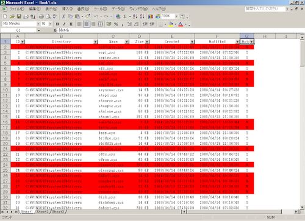Viewport: 305px width, 221px height.
Task: Switch to the Sheet2 tab
Action: (x=43, y=212)
